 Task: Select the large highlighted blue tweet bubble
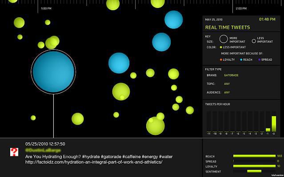click(53, 72)
